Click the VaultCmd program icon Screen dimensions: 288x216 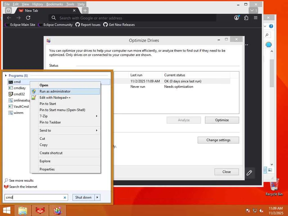11,107
